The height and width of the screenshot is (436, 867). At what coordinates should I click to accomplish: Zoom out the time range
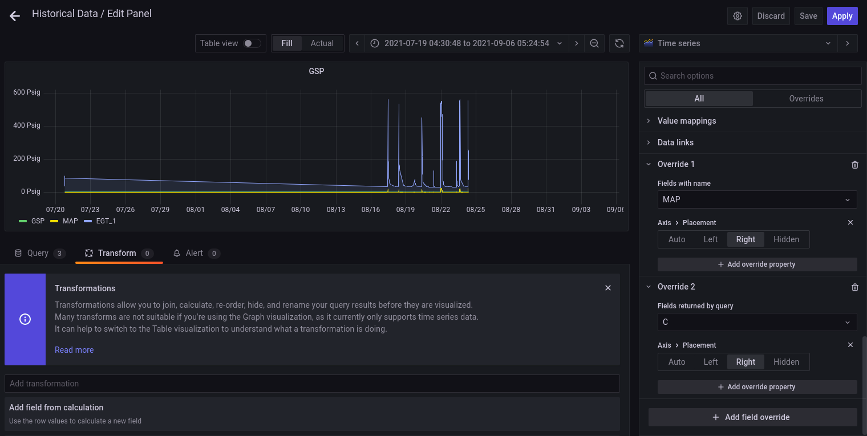[x=594, y=43]
